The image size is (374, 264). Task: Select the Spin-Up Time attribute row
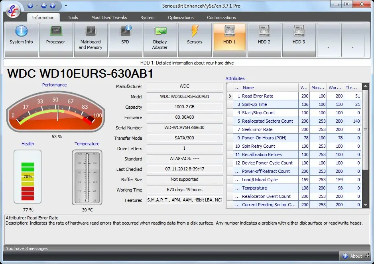click(293, 104)
